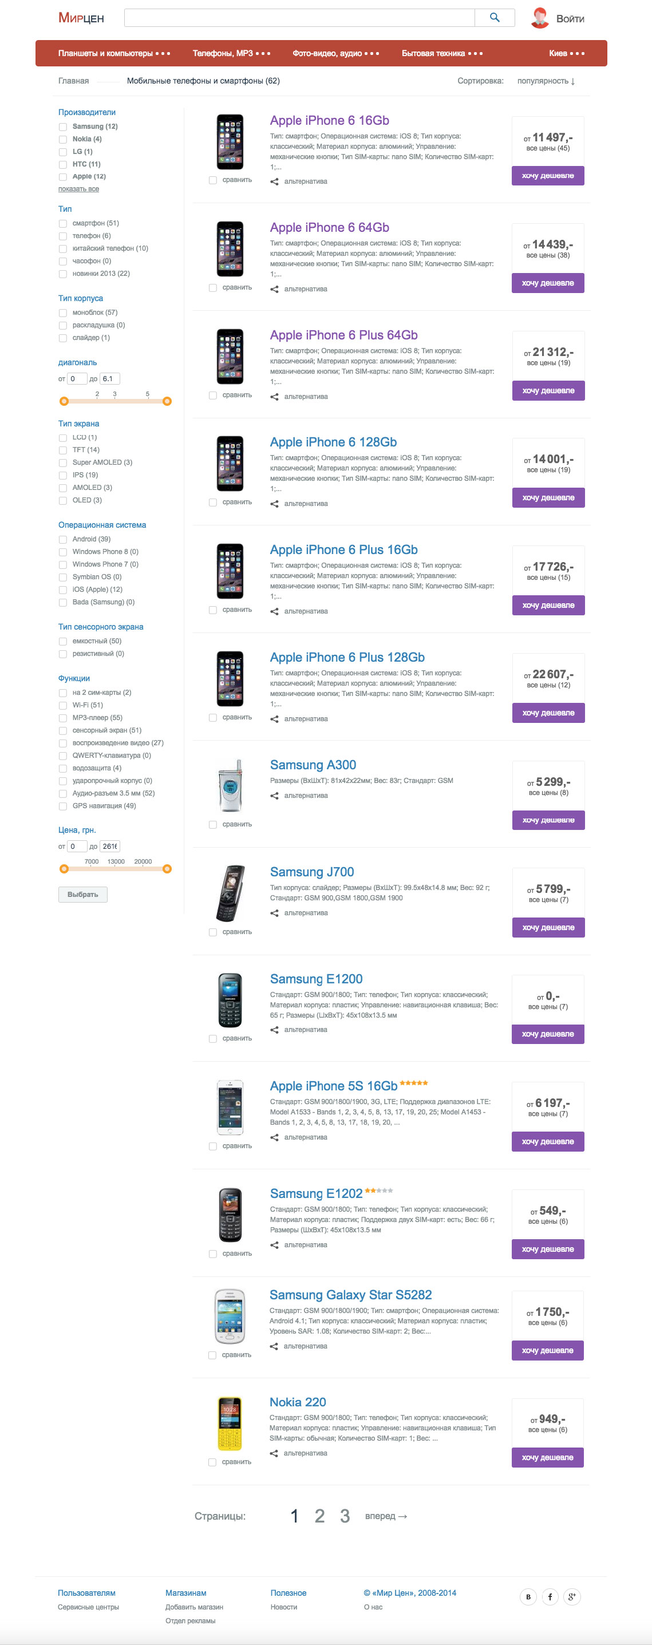Screen dimensions: 652x1645
Task: Check the Samsung manufacturer filter
Action: tap(62, 127)
